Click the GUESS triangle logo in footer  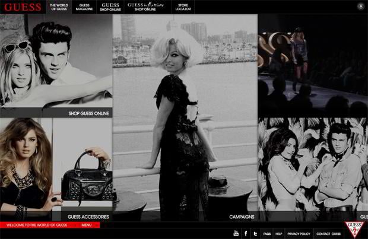click(x=354, y=229)
